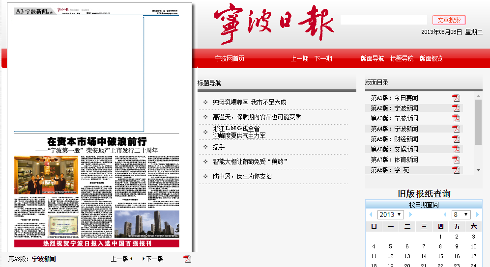Open article 纯母乳喂养率 我市不足六成
Image resolution: width=490 pixels, height=267 pixels.
pyautogui.click(x=249, y=103)
